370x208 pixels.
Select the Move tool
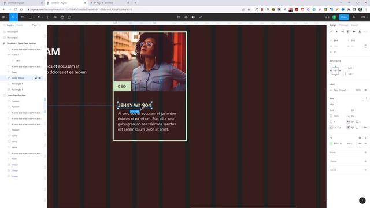click(13, 17)
